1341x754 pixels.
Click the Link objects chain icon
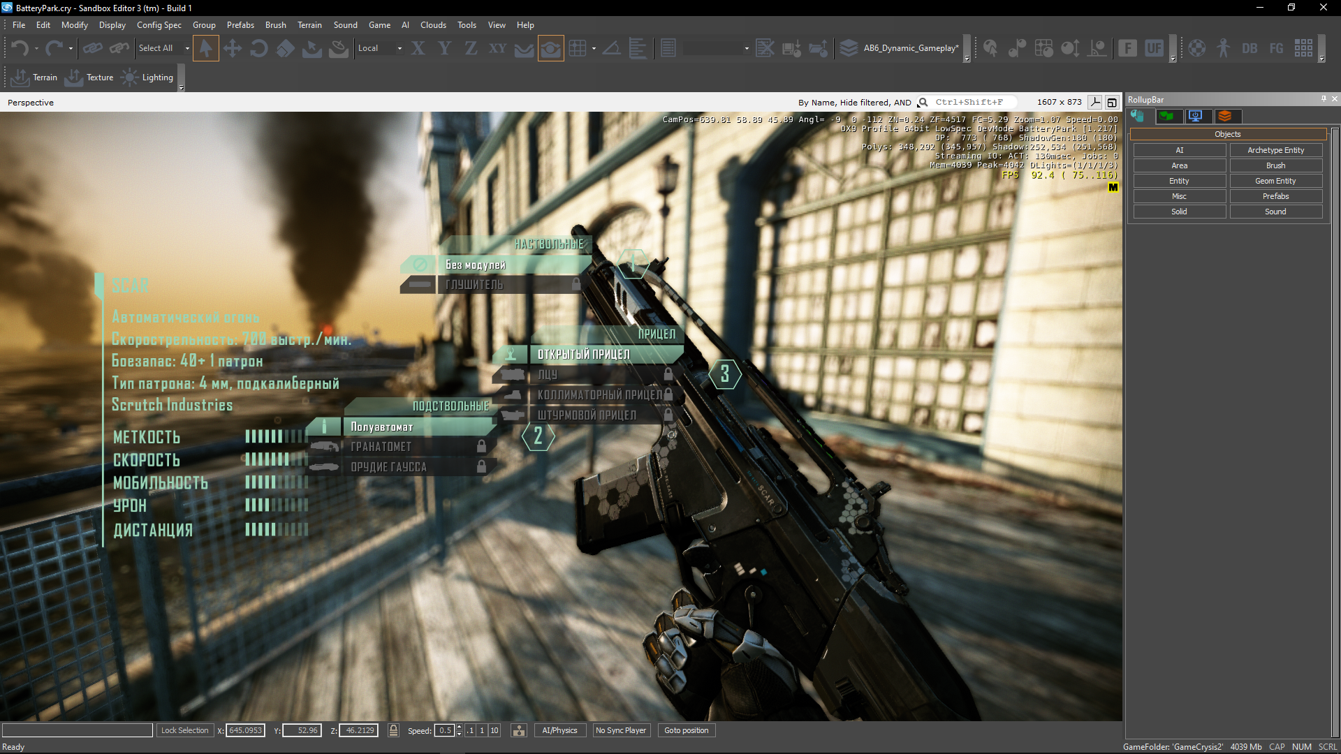[x=92, y=48]
